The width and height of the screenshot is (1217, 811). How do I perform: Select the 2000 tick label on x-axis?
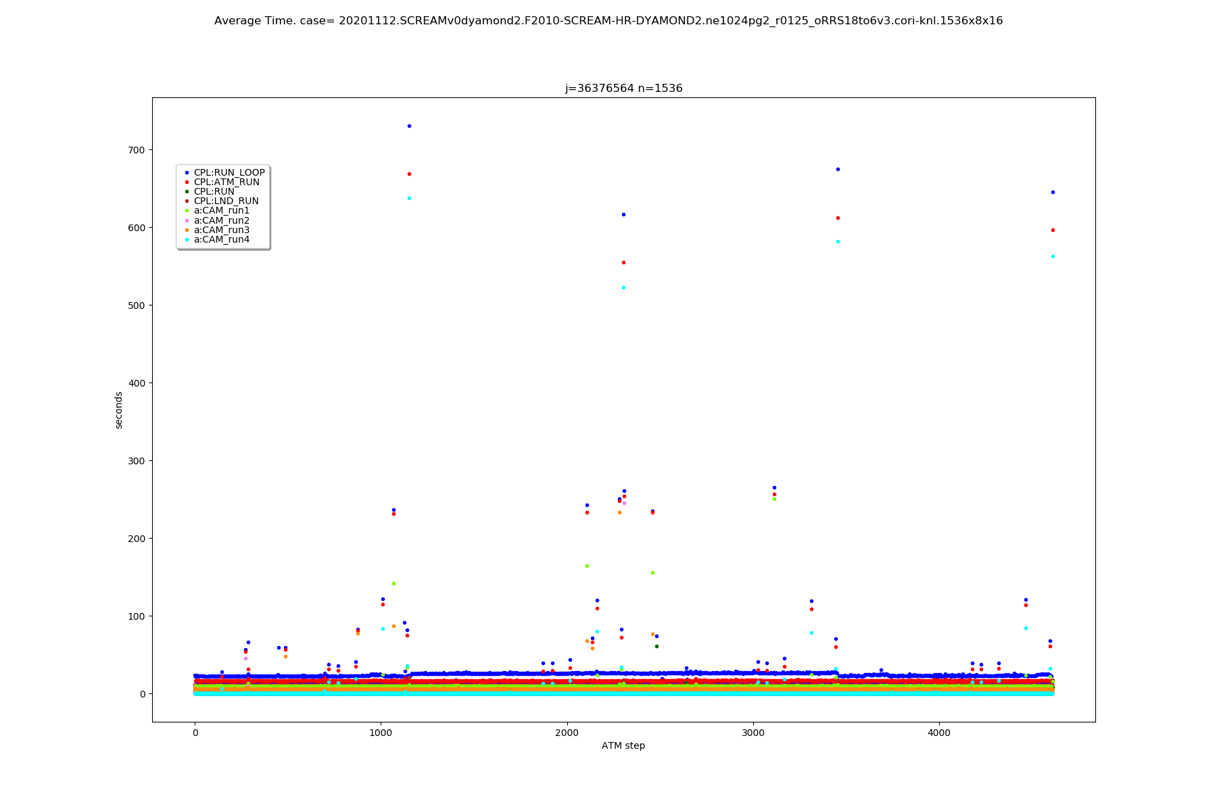coord(567,733)
